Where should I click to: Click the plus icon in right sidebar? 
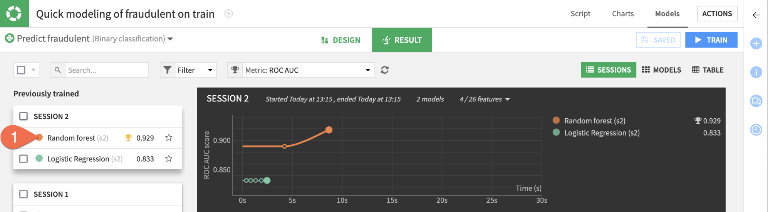point(756,43)
